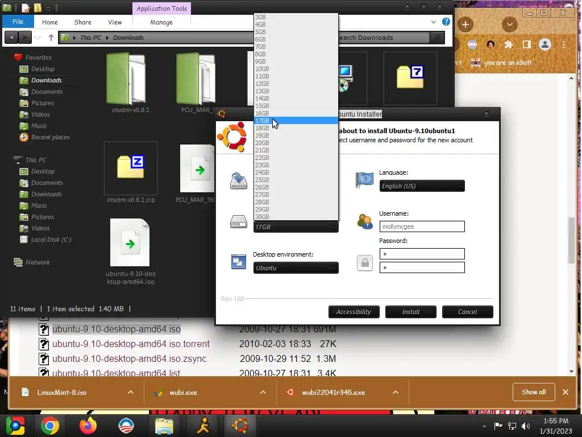Open Chrome from the taskbar
Viewport: 582px width, 437px height.
50,426
